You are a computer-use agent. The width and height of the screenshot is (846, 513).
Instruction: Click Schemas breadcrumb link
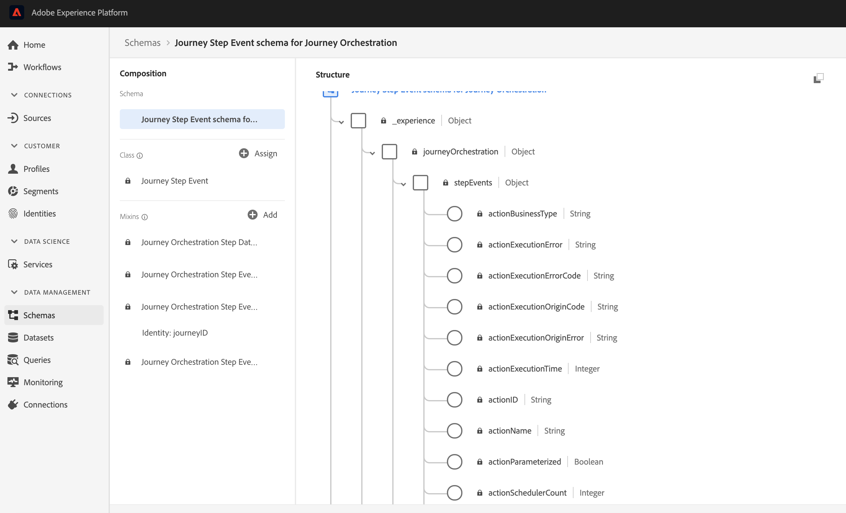142,42
